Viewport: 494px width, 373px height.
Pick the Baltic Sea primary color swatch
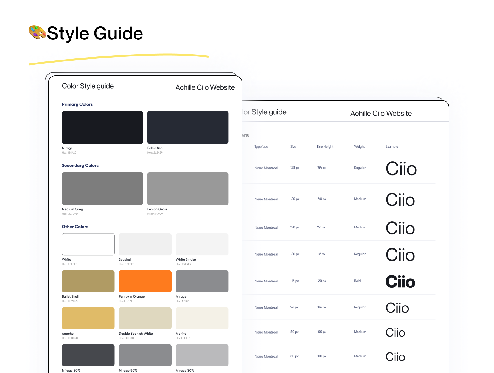(x=188, y=127)
